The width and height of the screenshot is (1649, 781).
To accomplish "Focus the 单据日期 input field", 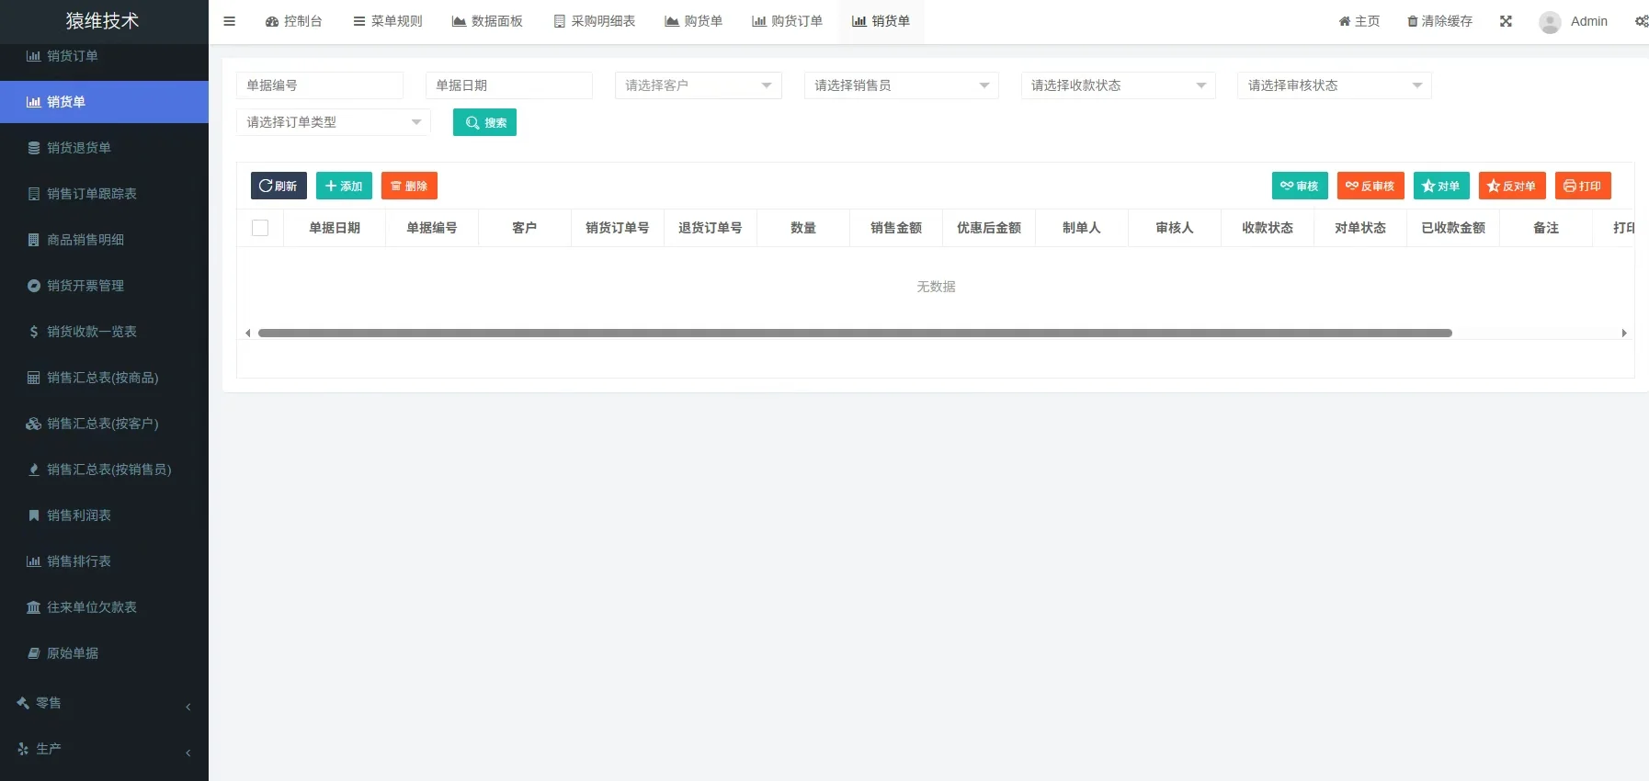I will tap(509, 85).
